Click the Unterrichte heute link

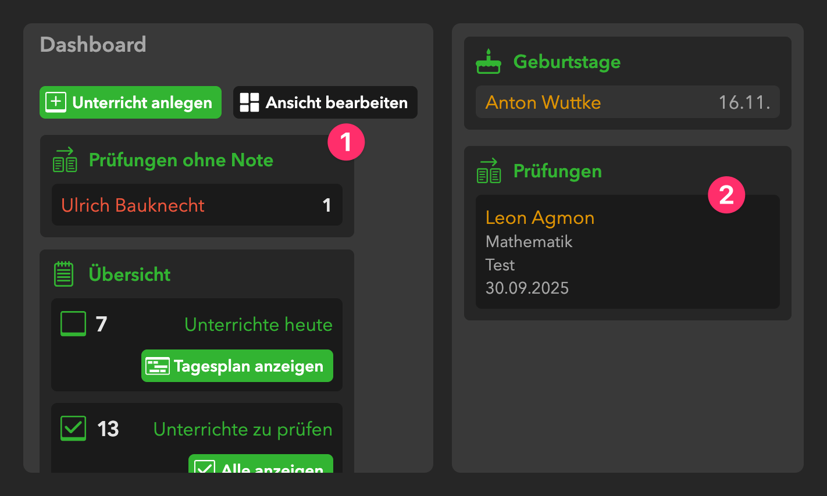tap(258, 324)
